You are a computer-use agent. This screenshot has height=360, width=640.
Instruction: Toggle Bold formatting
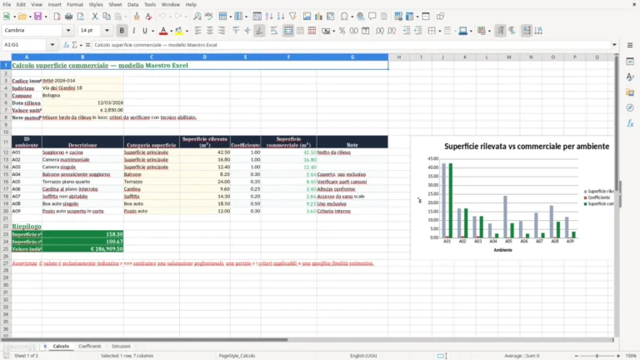tap(122, 31)
